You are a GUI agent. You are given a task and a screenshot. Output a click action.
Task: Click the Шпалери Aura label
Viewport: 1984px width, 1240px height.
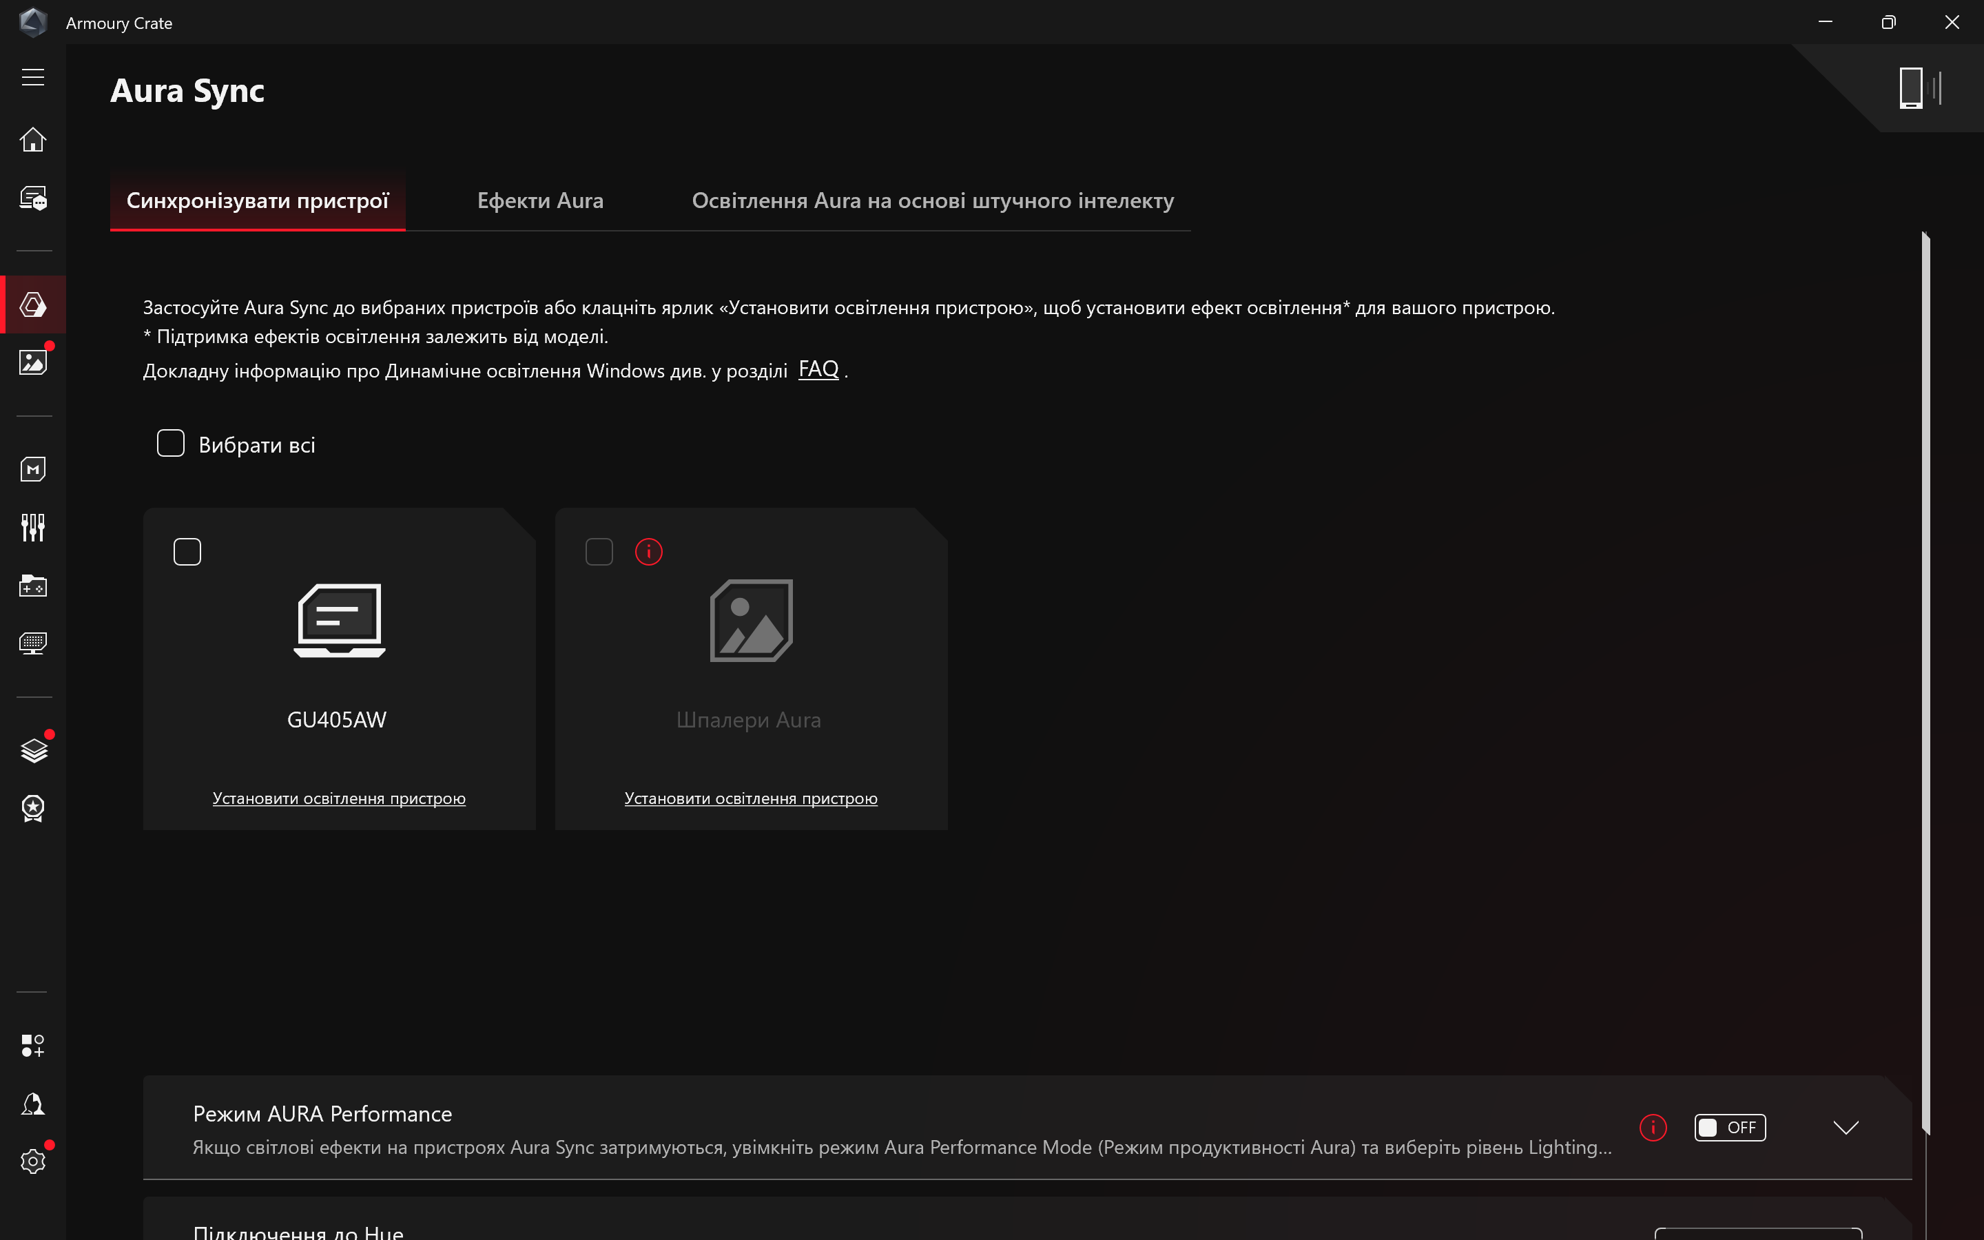point(749,720)
